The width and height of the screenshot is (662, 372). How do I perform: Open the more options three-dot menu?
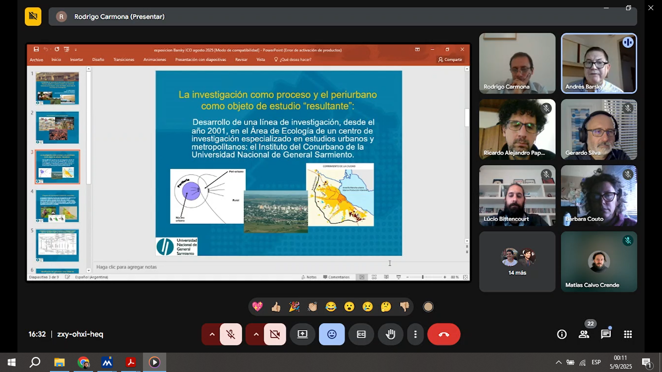(415, 334)
